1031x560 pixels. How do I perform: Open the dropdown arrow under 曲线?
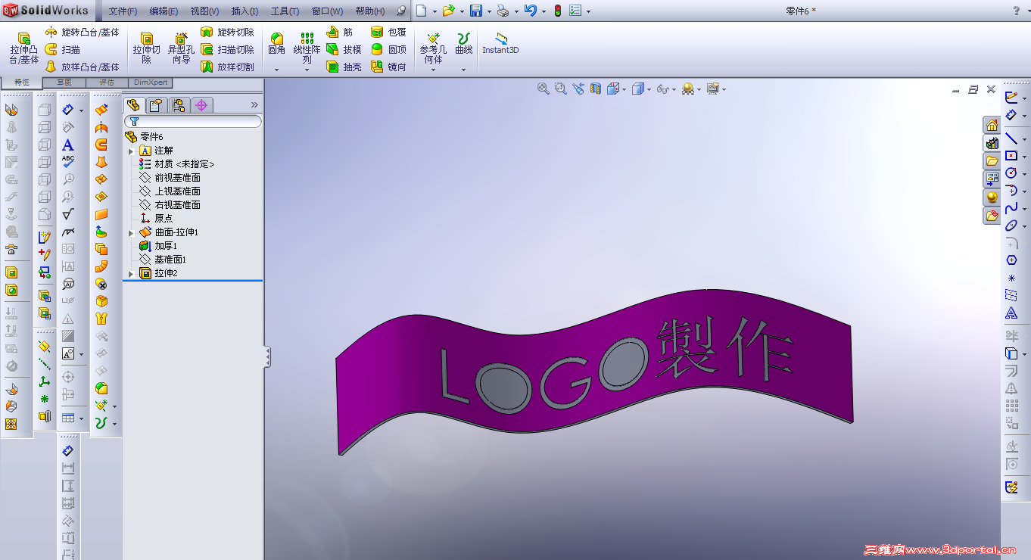pyautogui.click(x=463, y=70)
